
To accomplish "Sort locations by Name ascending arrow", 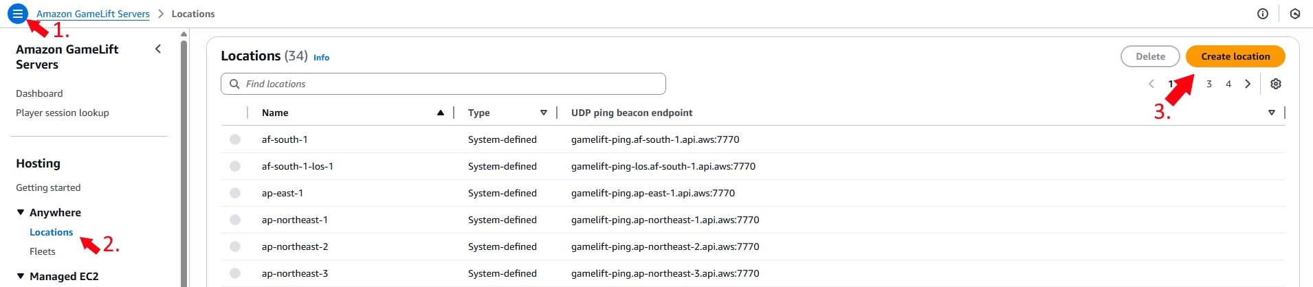I will coord(440,113).
